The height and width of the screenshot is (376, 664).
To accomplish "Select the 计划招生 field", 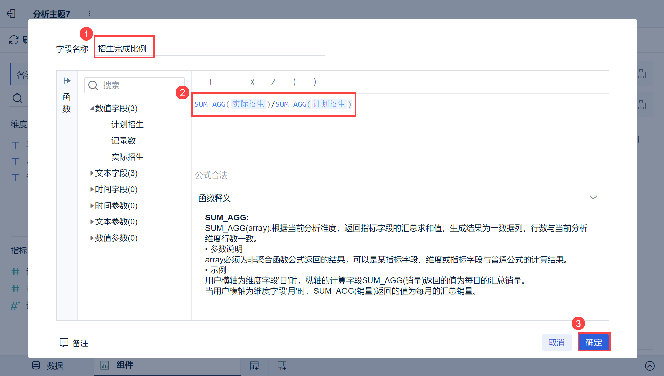I will pos(128,125).
